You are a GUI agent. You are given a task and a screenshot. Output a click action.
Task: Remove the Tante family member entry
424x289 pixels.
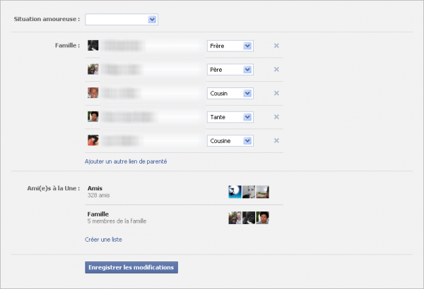pos(276,117)
